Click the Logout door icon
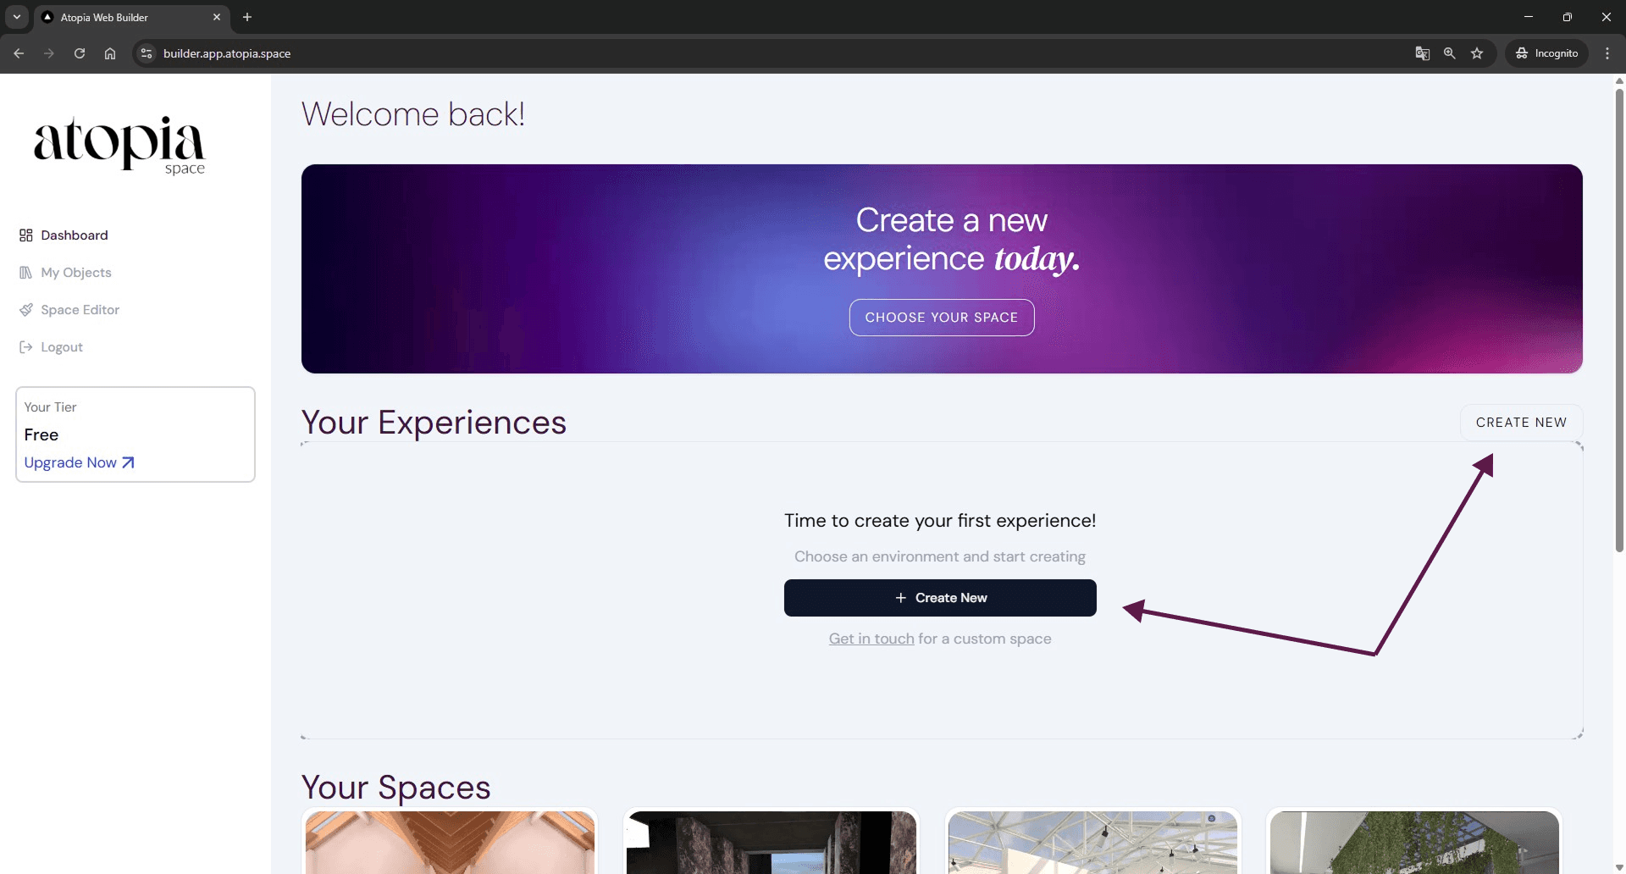Image resolution: width=1626 pixels, height=874 pixels. [x=26, y=347]
